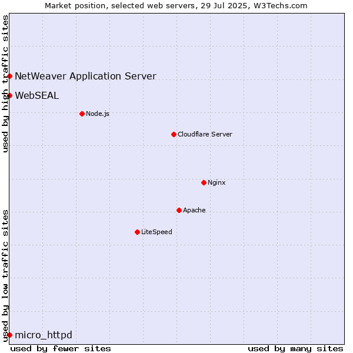Select the 'Nginx' label text
353x353 pixels.
tap(217, 182)
